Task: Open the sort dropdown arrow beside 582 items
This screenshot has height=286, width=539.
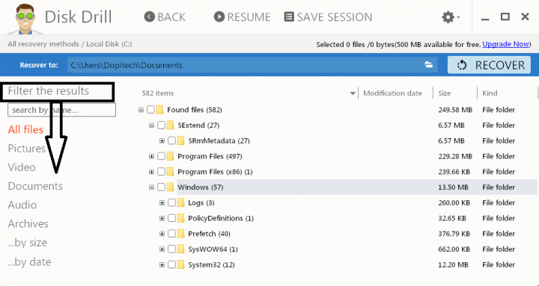Action: 353,93
